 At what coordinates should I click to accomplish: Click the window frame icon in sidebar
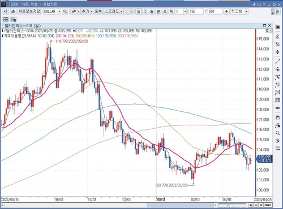[x=277, y=117]
